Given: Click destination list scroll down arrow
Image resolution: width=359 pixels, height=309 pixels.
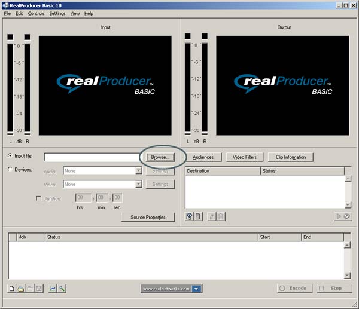Looking at the screenshot, I should [x=348, y=204].
